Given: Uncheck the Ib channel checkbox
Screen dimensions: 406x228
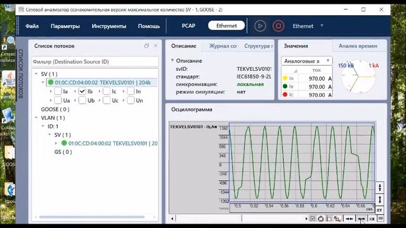Looking at the screenshot, I should click(x=82, y=91).
